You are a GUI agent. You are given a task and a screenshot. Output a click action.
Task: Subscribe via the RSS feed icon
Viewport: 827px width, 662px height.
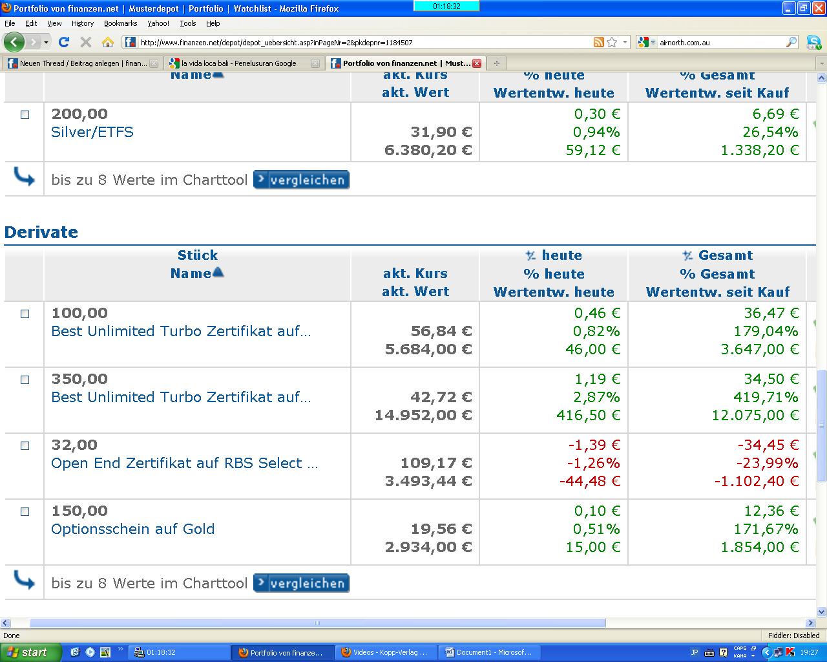[x=598, y=42]
